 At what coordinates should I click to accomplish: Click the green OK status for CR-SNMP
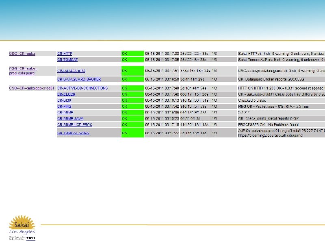pos(133,112)
